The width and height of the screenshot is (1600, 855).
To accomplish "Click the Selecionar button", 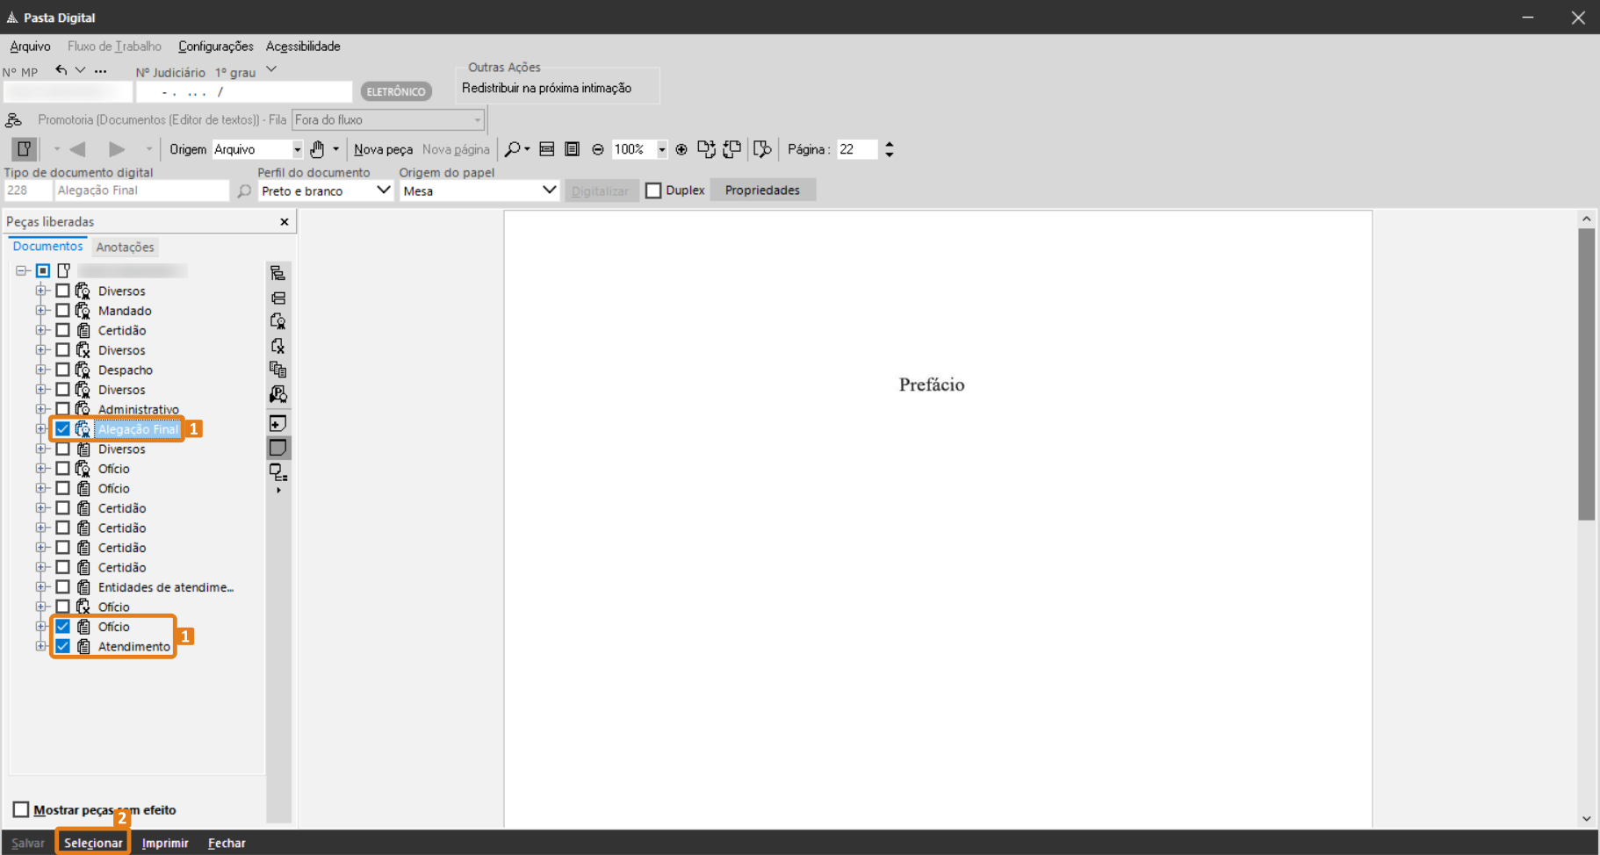I will click(93, 843).
